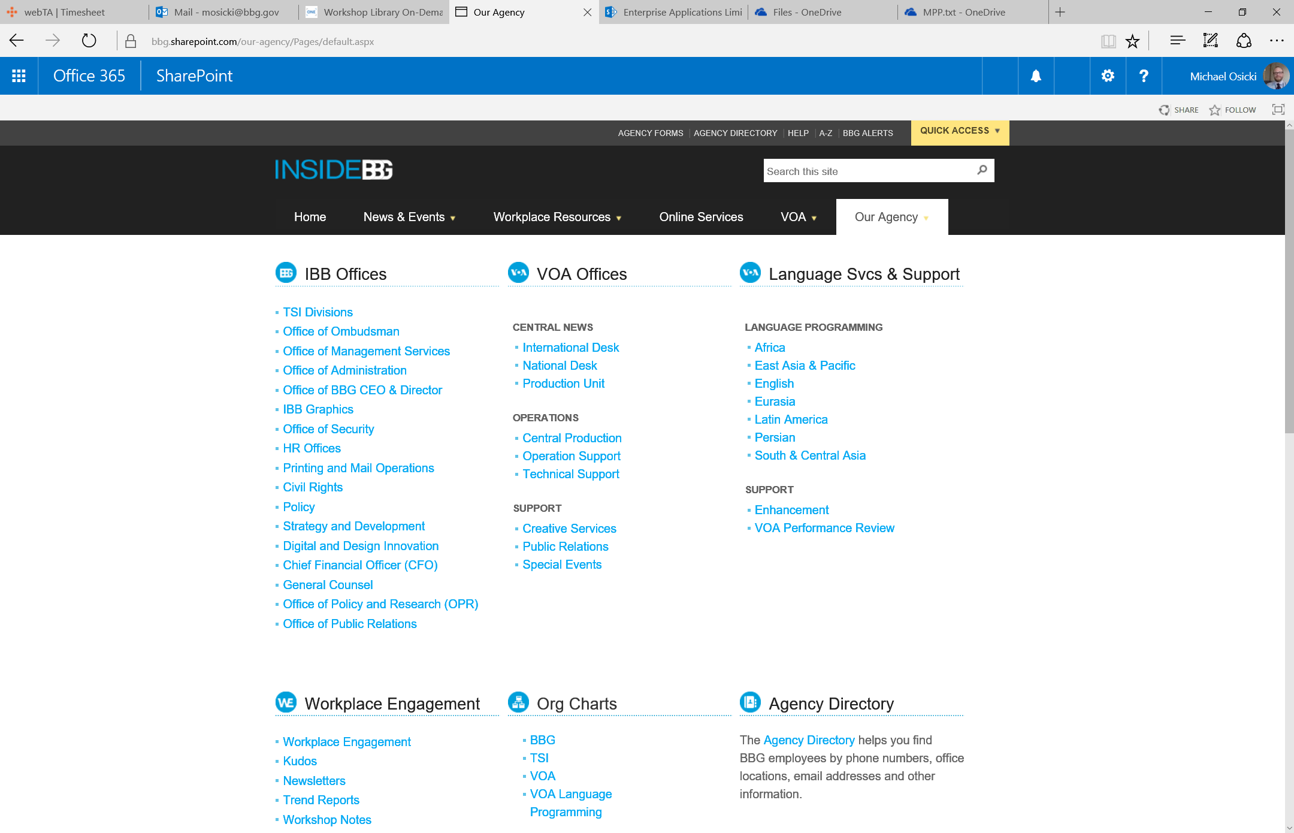Open the Help top link
The height and width of the screenshot is (833, 1294).
(798, 133)
